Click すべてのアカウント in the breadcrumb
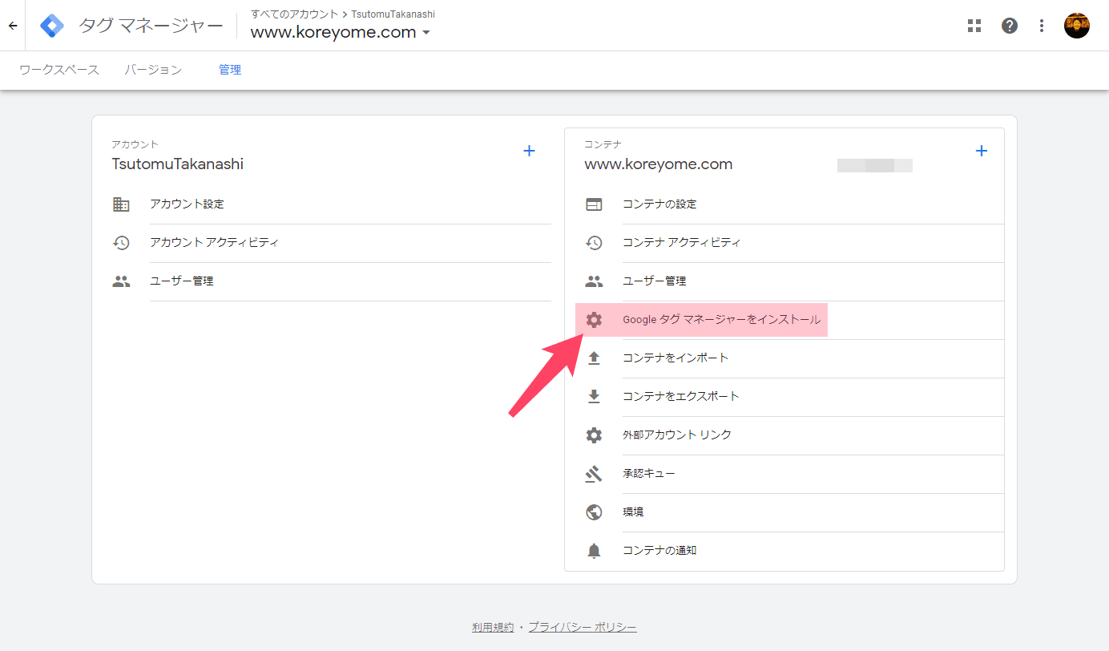This screenshot has width=1109, height=651. [294, 14]
